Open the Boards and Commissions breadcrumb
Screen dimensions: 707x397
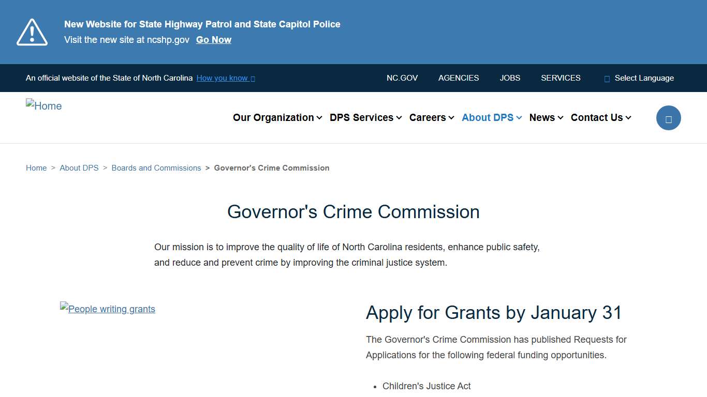[156, 167]
